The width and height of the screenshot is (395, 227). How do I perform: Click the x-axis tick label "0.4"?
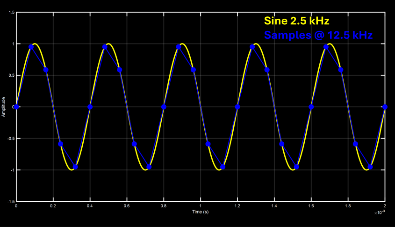[90, 206]
